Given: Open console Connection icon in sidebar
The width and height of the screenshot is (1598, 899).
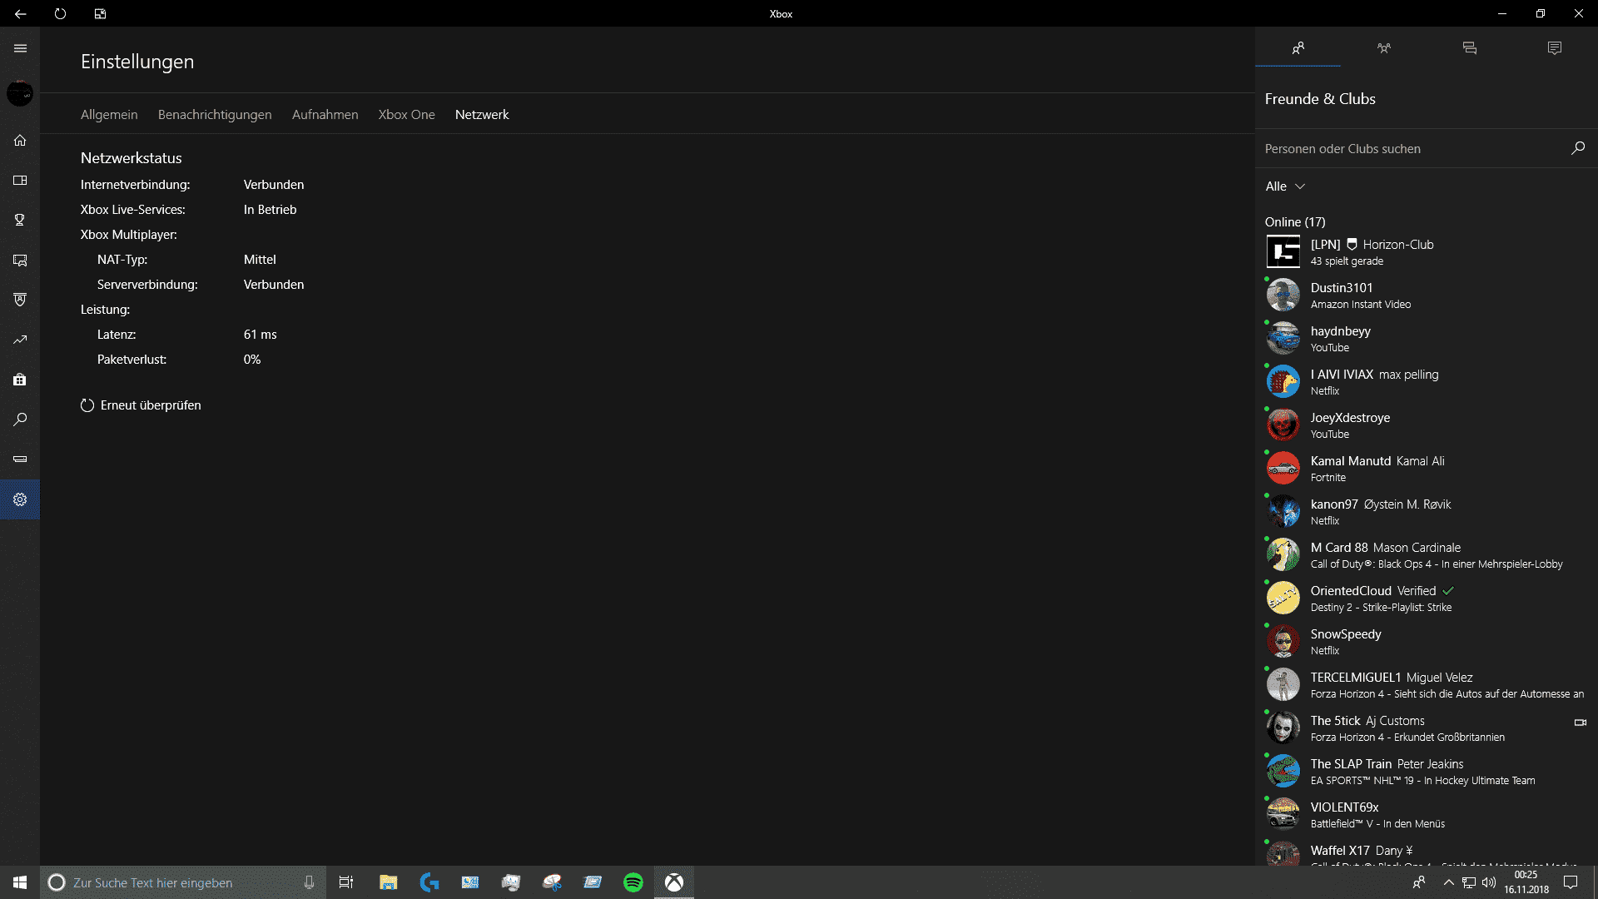Looking at the screenshot, I should click(x=20, y=459).
